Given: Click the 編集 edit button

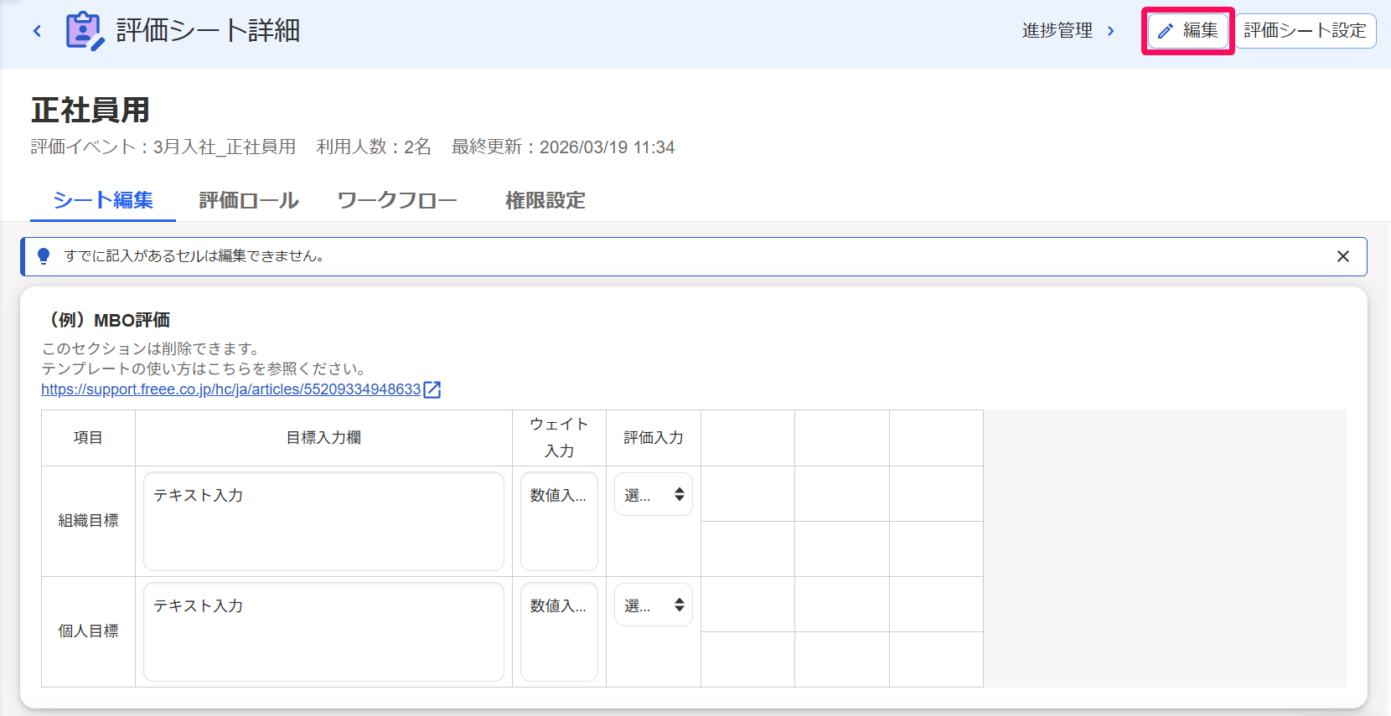Looking at the screenshot, I should tap(1188, 31).
